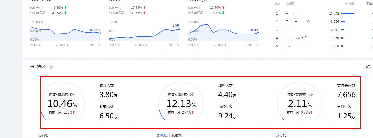Click the 排名 column header
Image resolution: width=373 pixels, height=138 pixels.
pos(278,4)
